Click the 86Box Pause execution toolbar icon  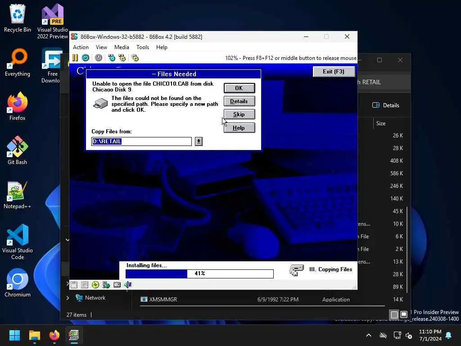[x=75, y=58]
